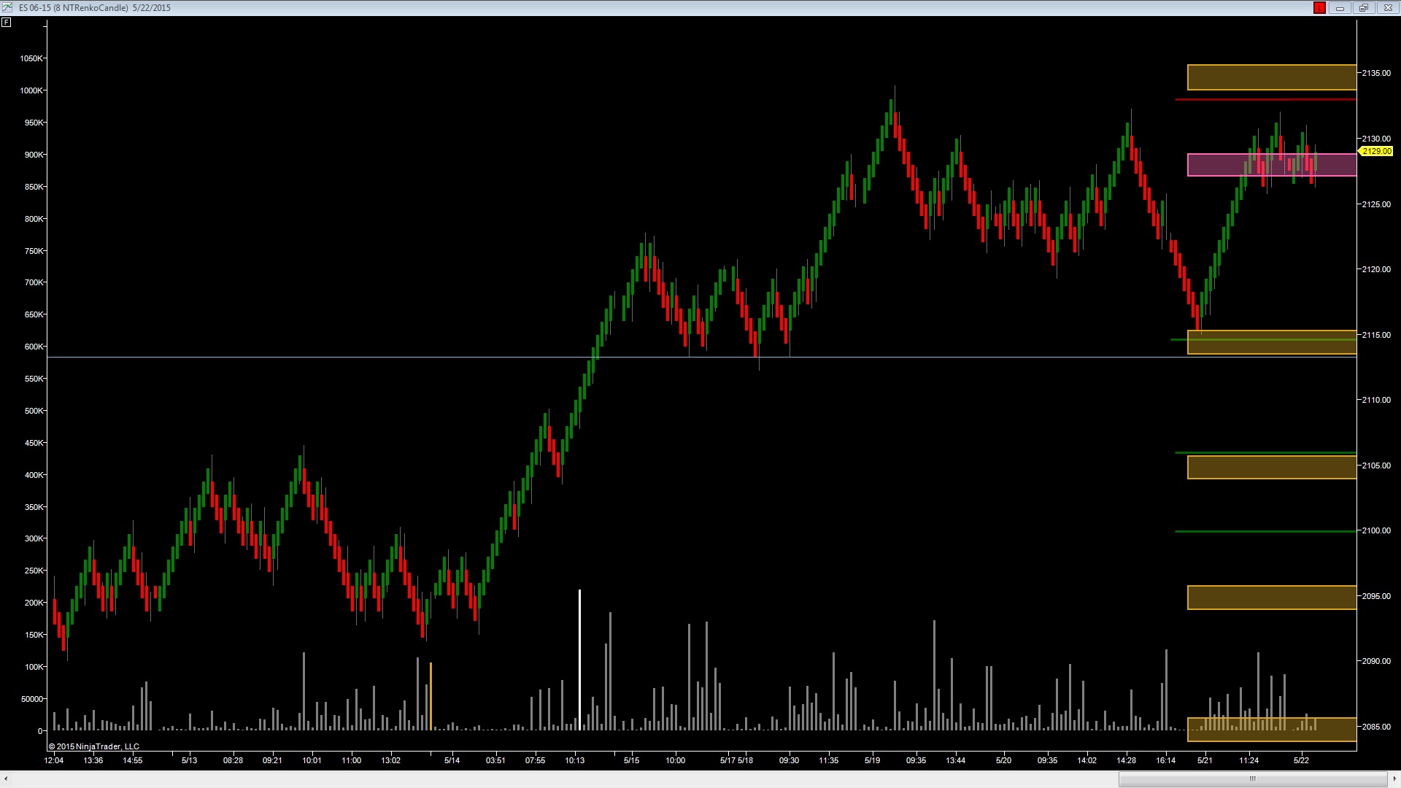Select the gold rectangle zone at 2095.00

tap(1272, 598)
